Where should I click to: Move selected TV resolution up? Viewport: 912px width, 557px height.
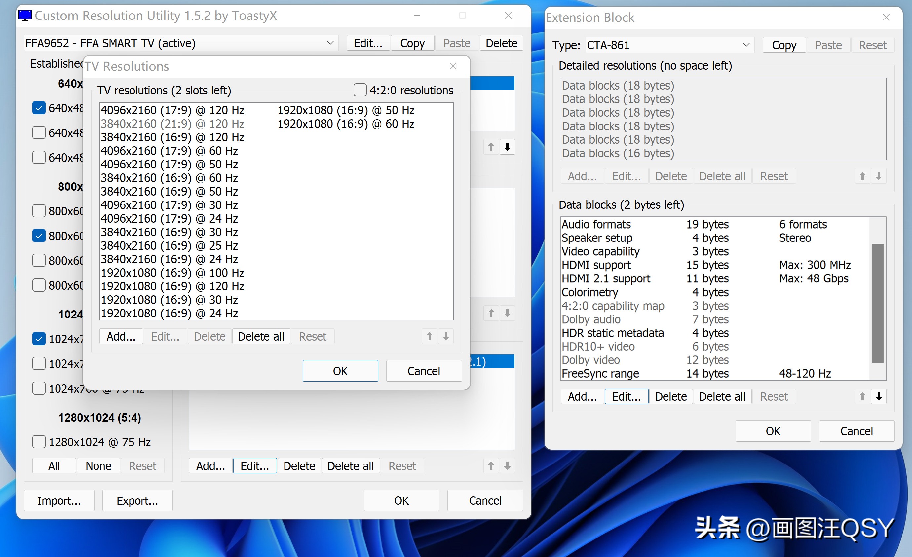[x=429, y=336]
